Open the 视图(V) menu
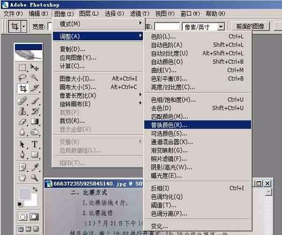 click(x=165, y=14)
